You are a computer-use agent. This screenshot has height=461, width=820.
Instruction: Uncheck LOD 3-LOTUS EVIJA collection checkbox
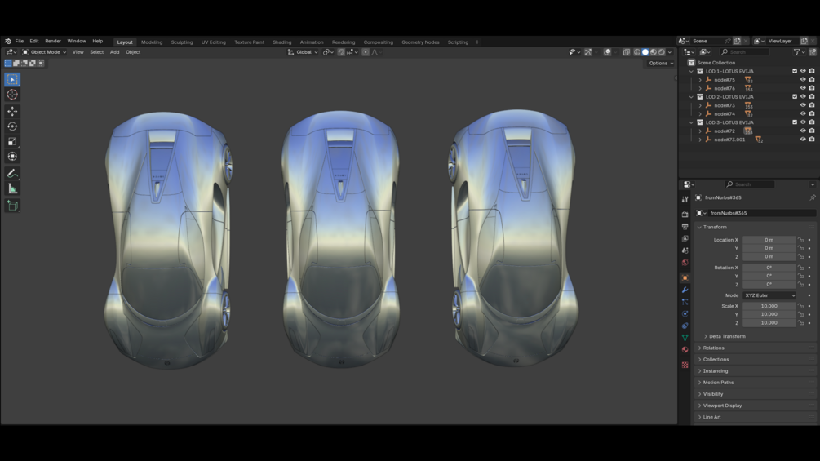795,122
